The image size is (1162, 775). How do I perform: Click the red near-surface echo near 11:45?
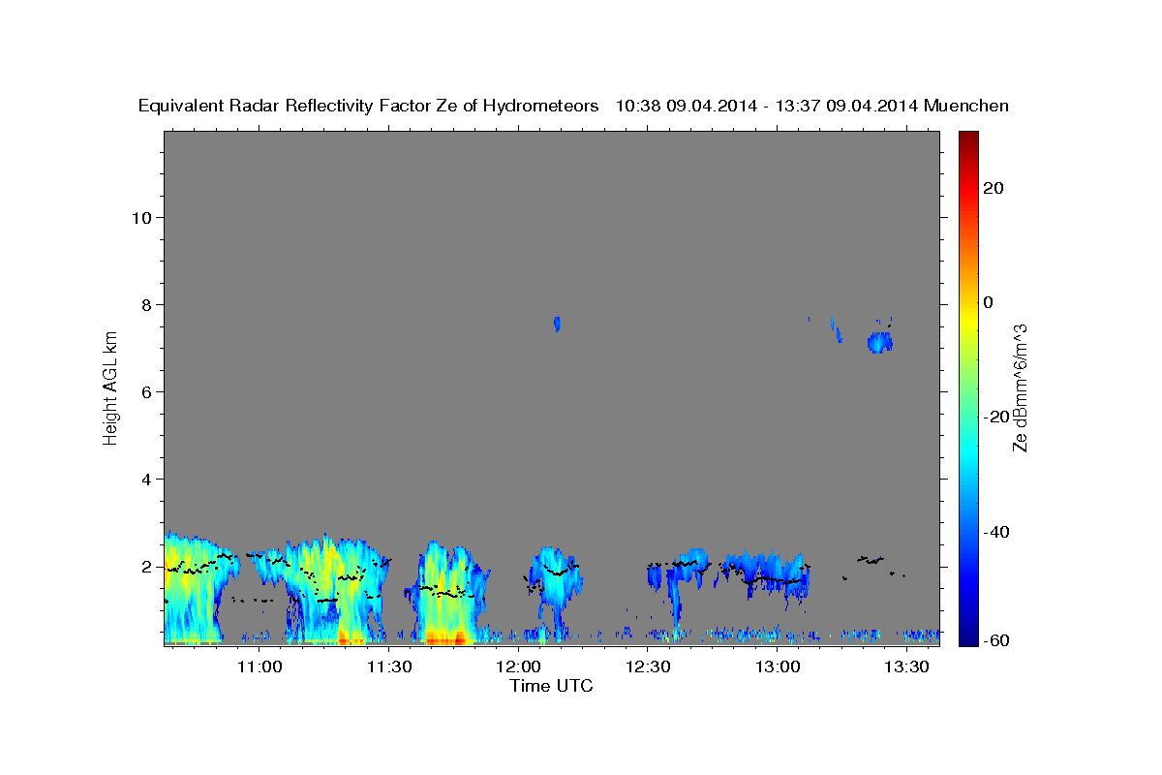pyautogui.click(x=445, y=637)
